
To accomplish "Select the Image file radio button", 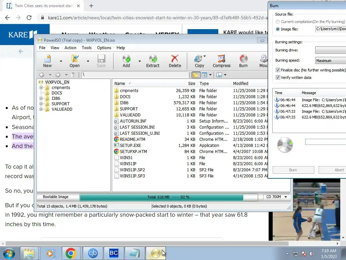I will tap(278, 29).
